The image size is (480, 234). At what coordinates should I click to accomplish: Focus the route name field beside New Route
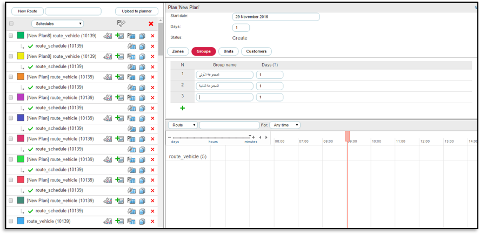[73, 11]
